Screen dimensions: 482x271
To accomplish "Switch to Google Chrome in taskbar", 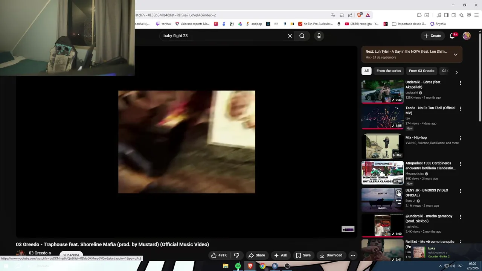I will [262, 266].
